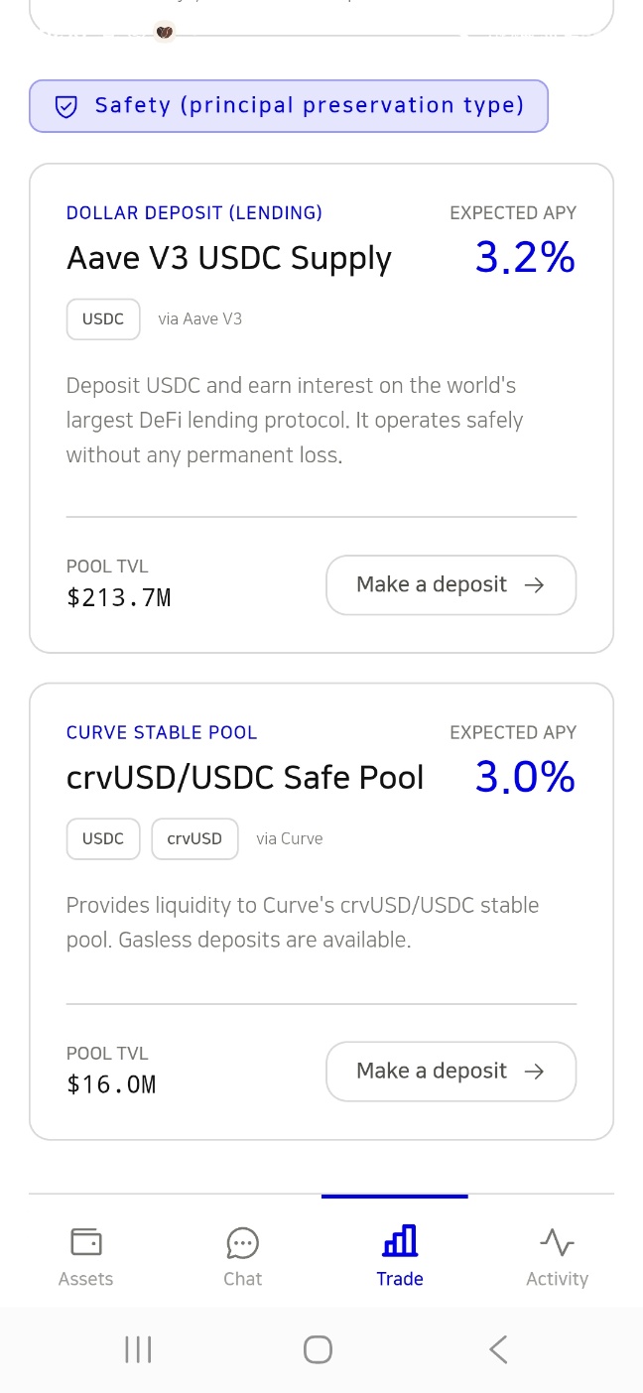Screen dimensions: 643x1393
Task: Tap the Android home button icon
Action: click(318, 1349)
